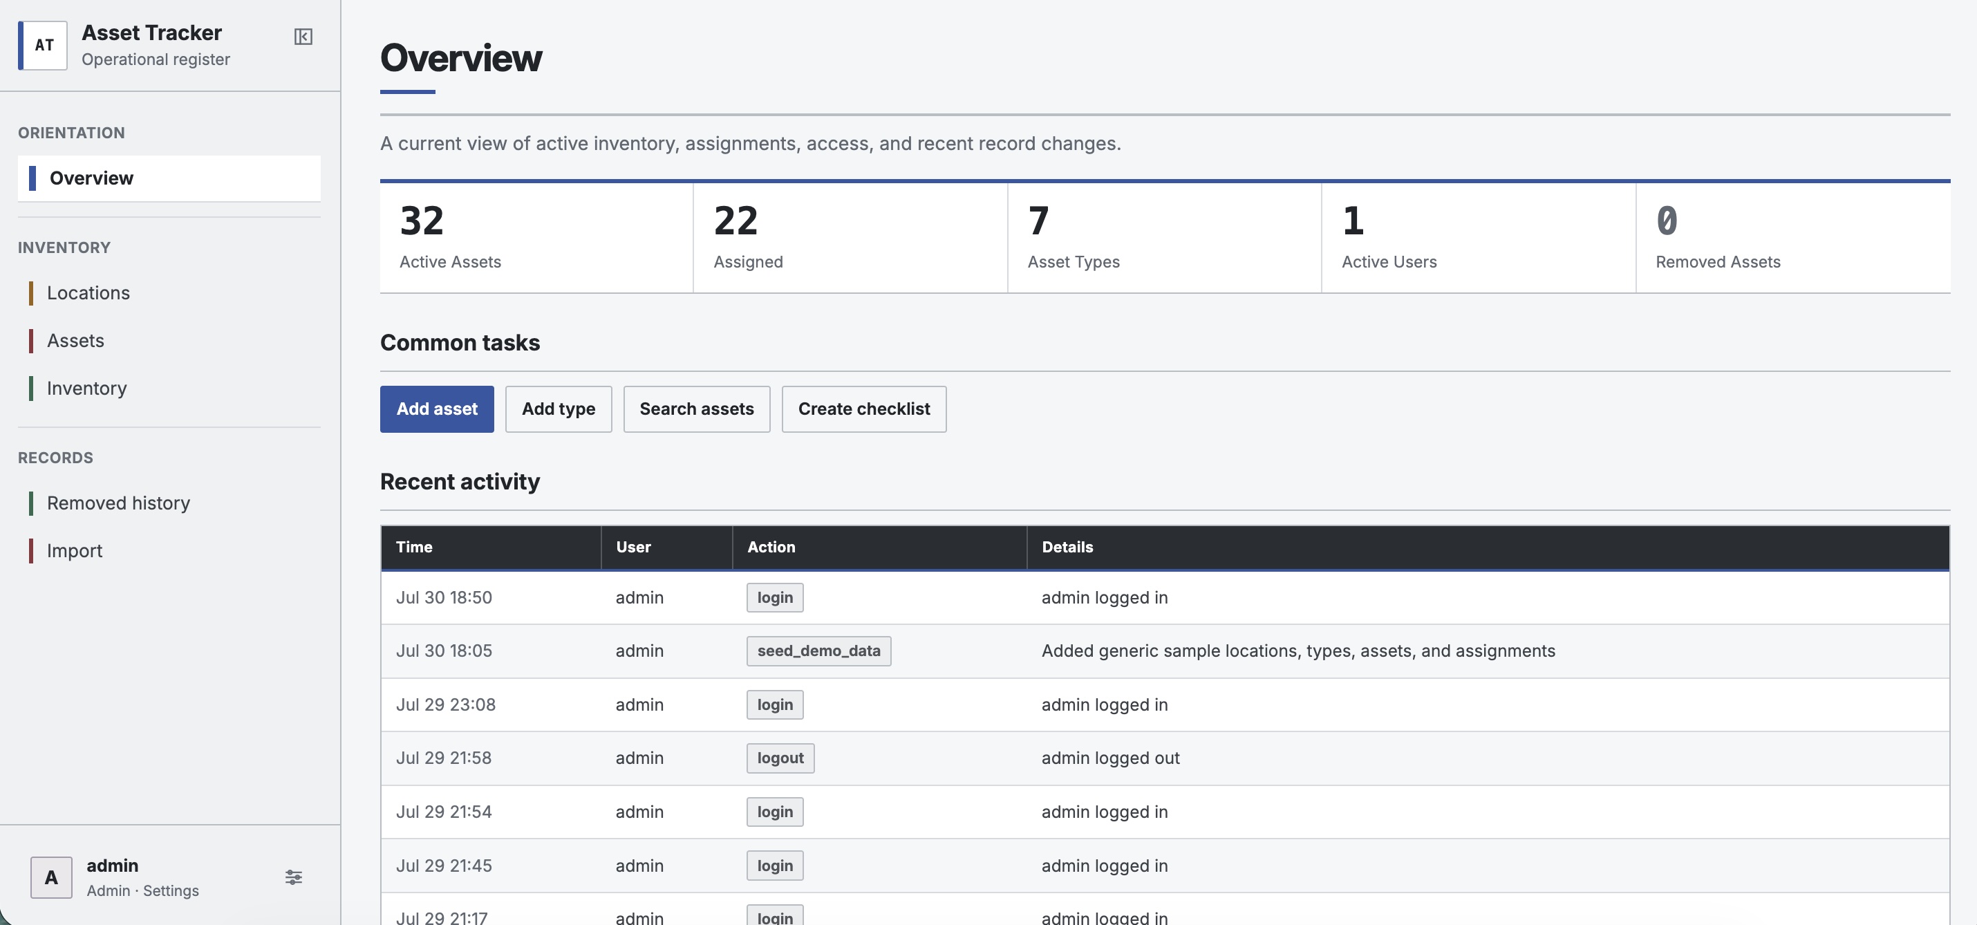Click the Create checklist button
The height and width of the screenshot is (925, 1977).
[x=863, y=409]
